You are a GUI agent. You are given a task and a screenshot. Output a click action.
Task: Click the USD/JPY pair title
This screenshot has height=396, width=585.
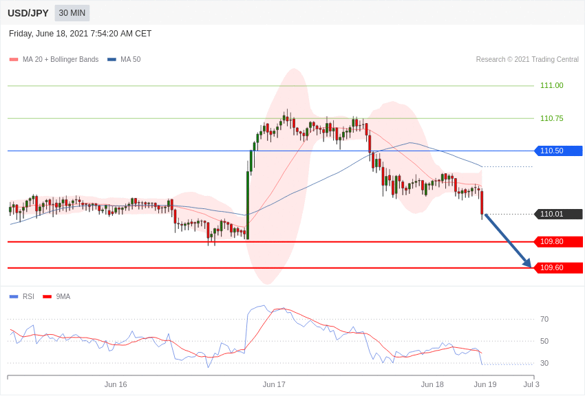pos(28,13)
